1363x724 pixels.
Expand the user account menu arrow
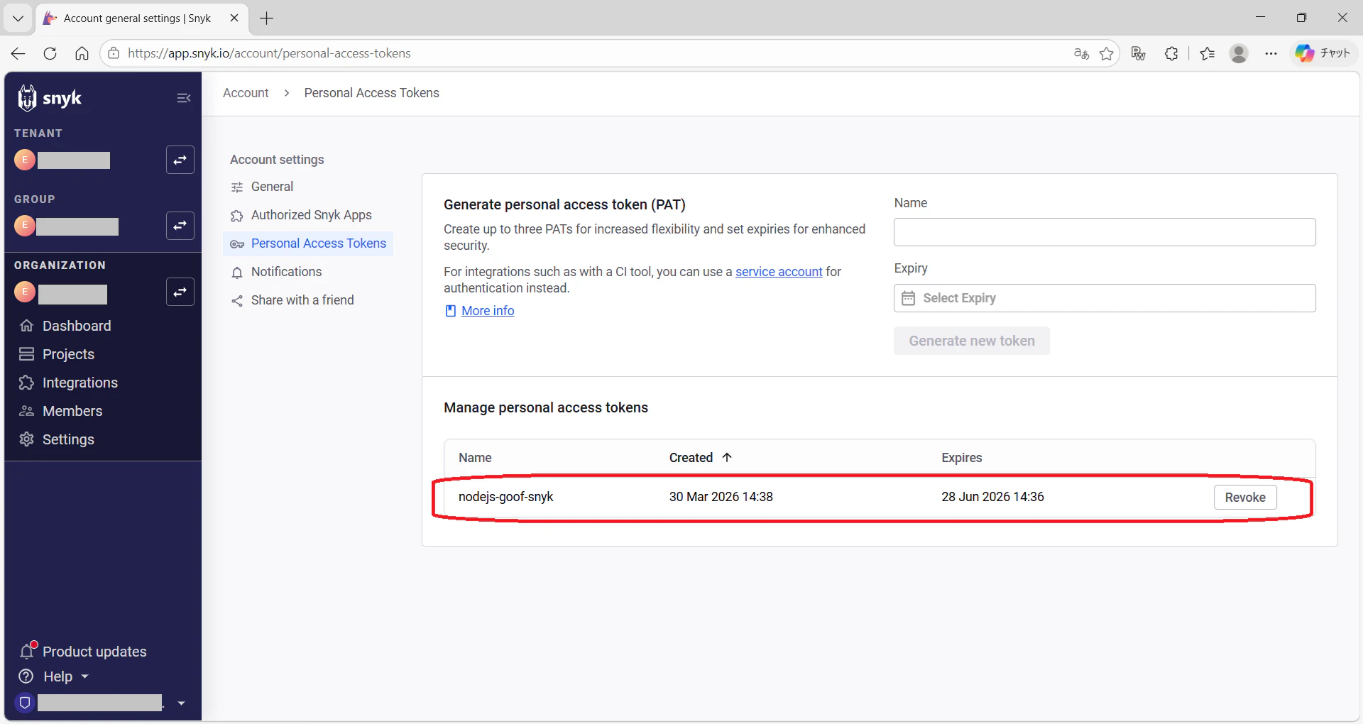(x=181, y=703)
